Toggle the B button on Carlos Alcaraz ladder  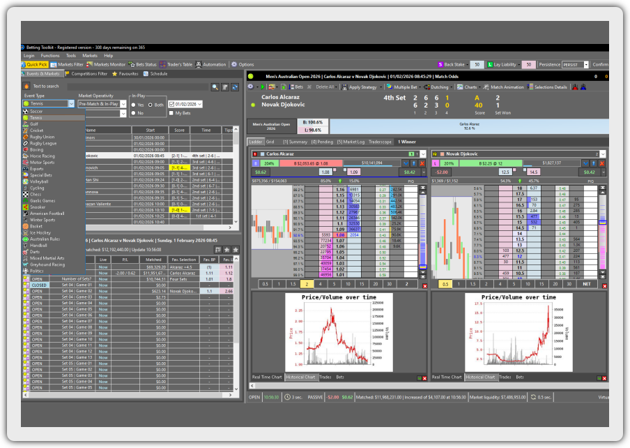click(256, 163)
